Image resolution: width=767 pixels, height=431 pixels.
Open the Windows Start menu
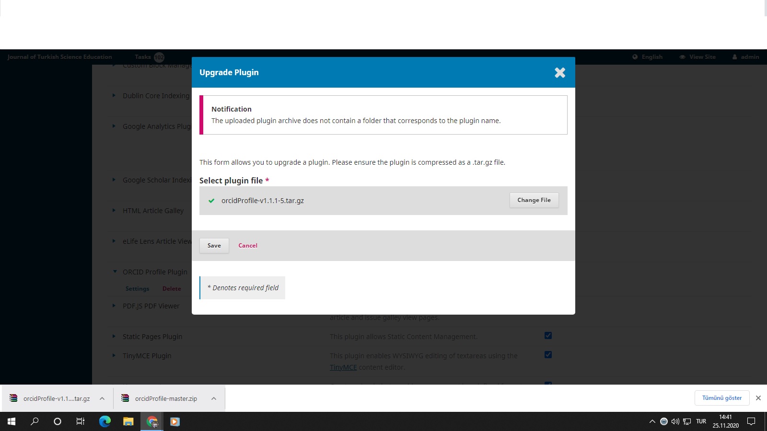pyautogui.click(x=12, y=421)
